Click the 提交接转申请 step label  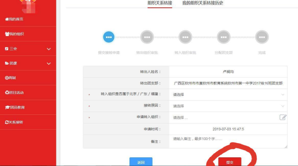(109, 52)
